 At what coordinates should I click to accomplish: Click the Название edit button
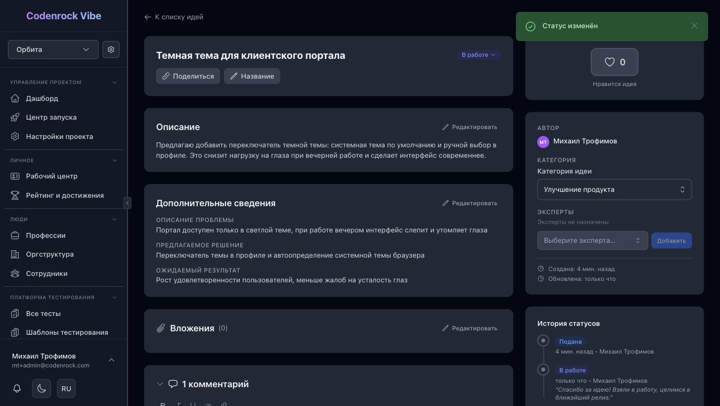pos(252,76)
